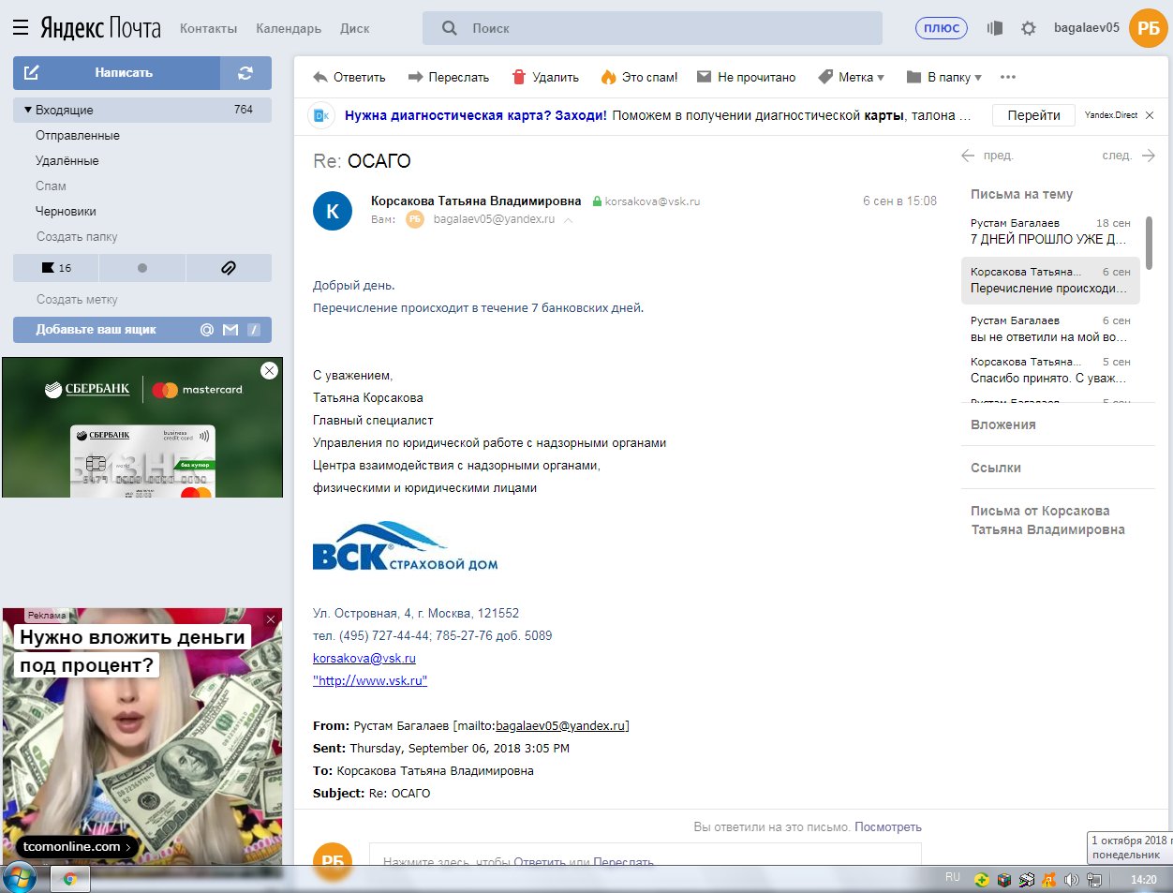Expand the Вложения section
Viewport: 1173px width, 893px height.
[1002, 424]
